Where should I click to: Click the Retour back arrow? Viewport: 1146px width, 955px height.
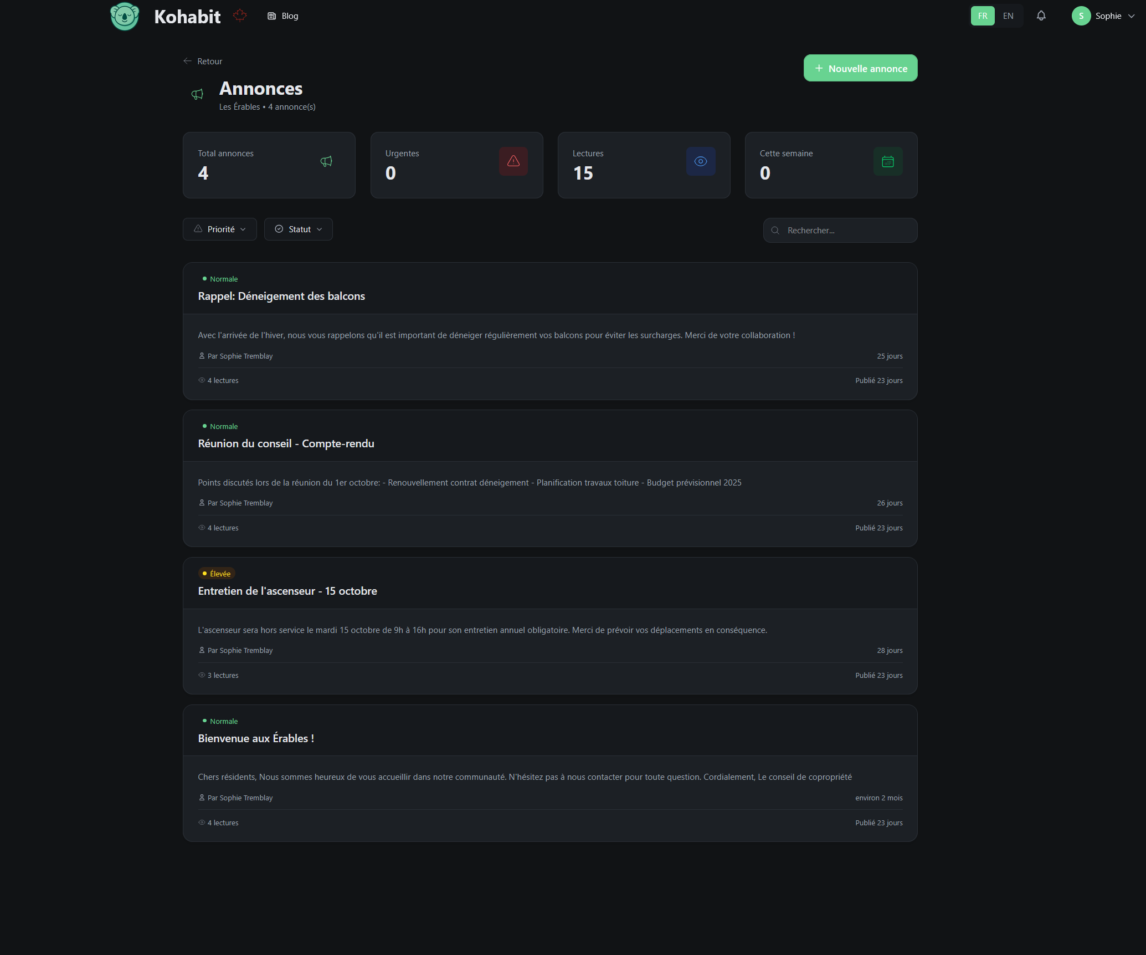point(187,61)
